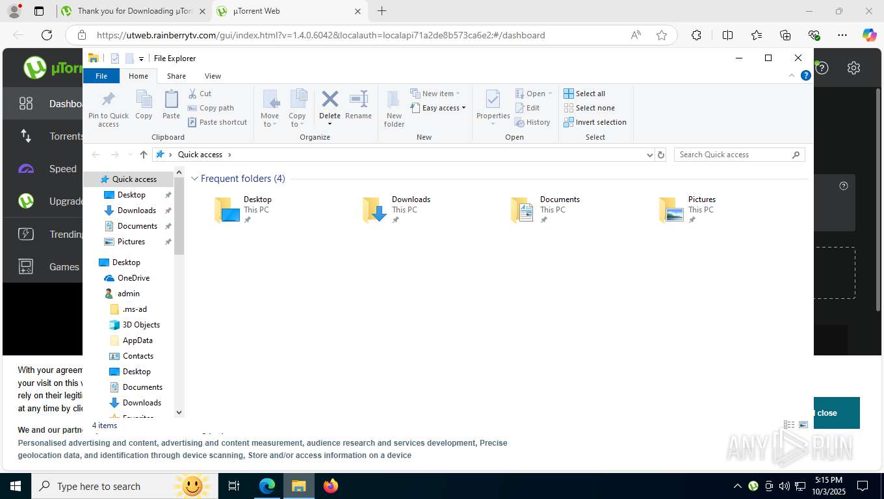Select Contacts in navigation pane
The height and width of the screenshot is (499, 884).
[x=131, y=356]
